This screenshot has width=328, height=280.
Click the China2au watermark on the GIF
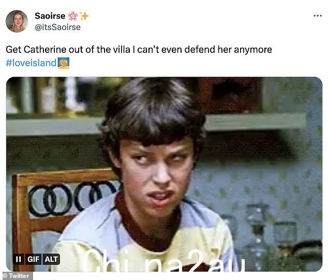click(163, 260)
